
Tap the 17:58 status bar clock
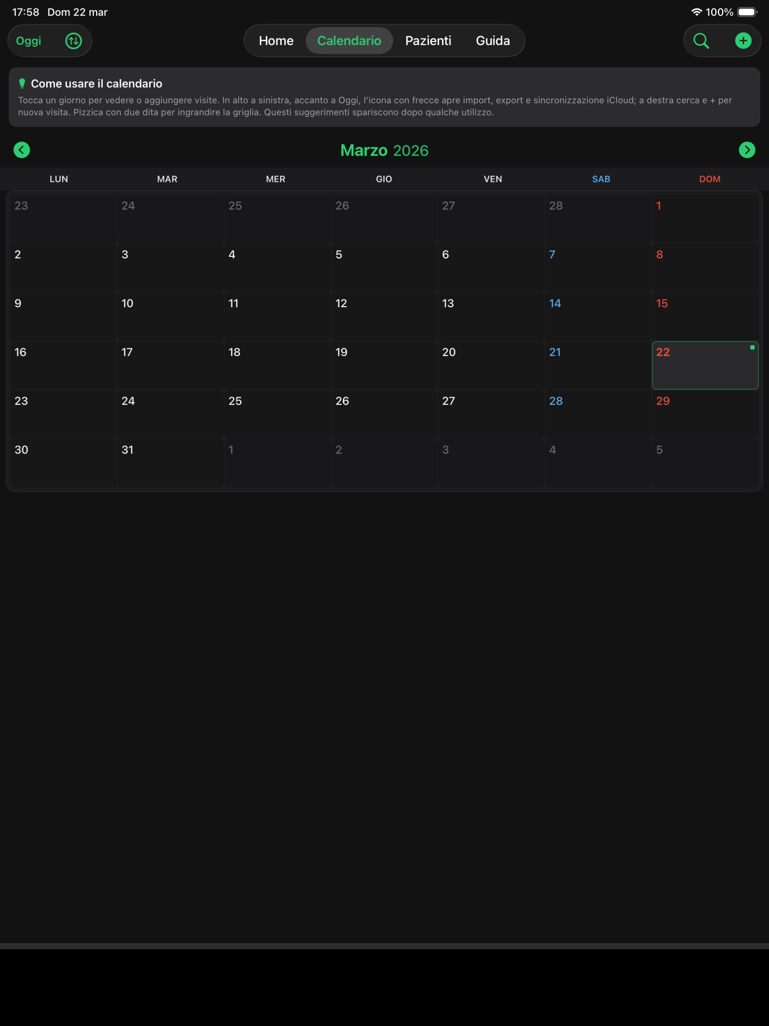pyautogui.click(x=25, y=12)
